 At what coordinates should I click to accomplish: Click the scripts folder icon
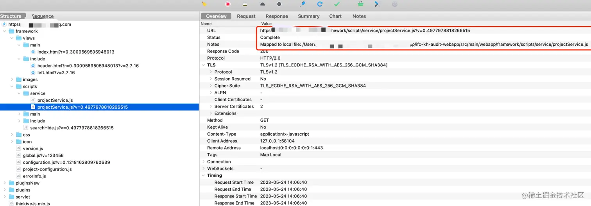click(x=19, y=86)
